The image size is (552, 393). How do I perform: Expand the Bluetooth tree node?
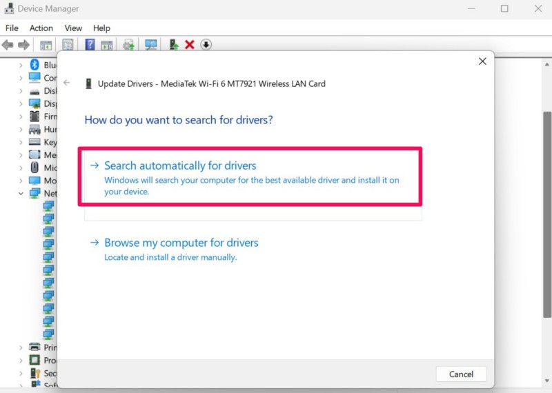(x=21, y=65)
